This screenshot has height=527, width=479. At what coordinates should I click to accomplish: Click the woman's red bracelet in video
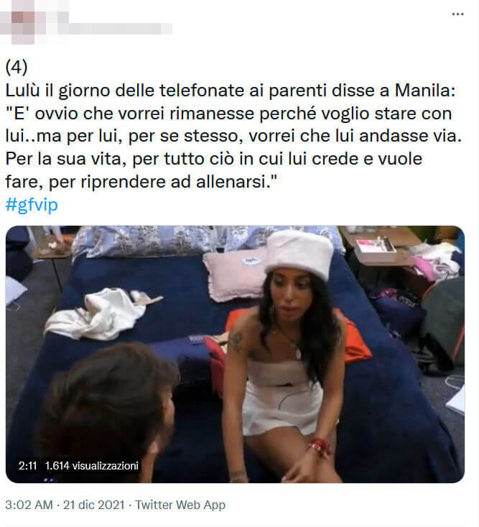tap(318, 446)
